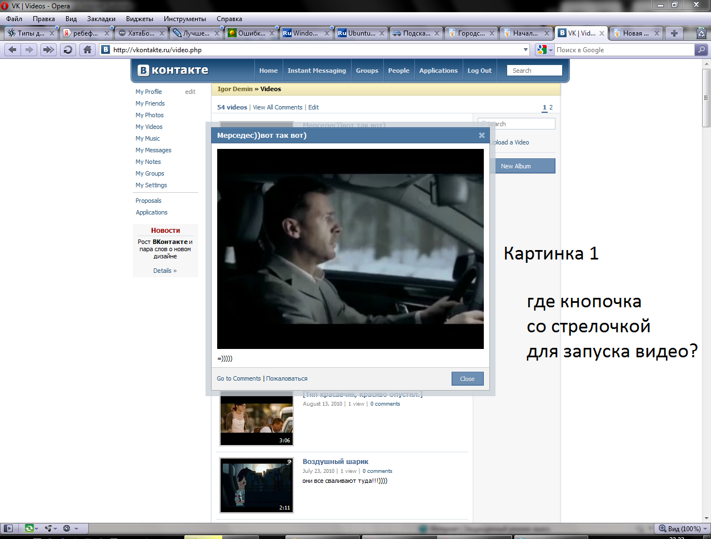Click the fast forward navigation button

(48, 50)
